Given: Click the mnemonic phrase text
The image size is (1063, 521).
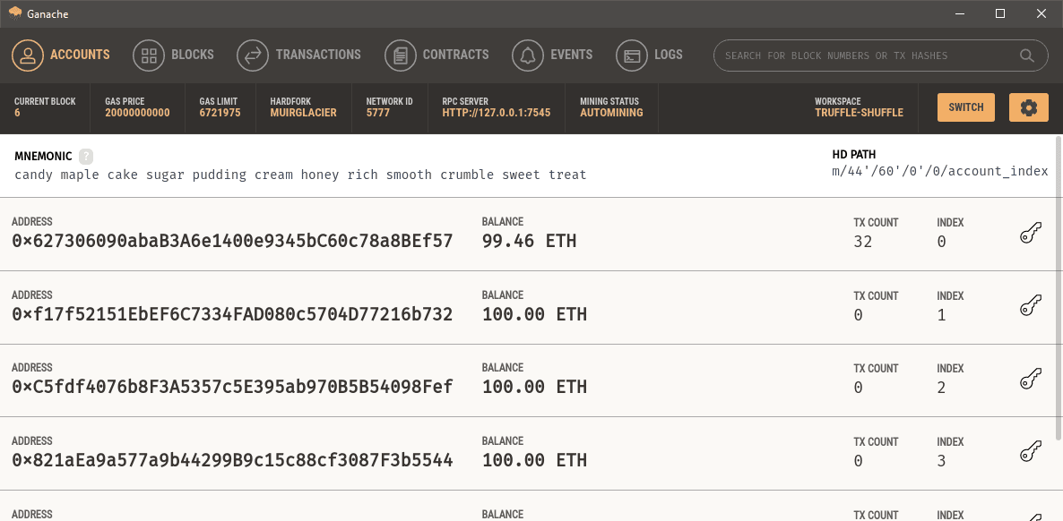Looking at the screenshot, I should (300, 175).
